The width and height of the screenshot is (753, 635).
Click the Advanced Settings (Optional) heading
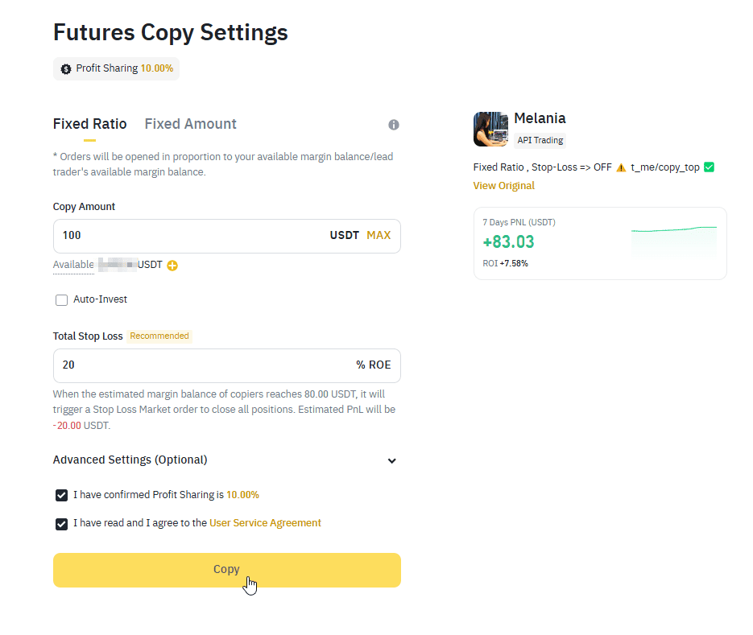click(130, 460)
